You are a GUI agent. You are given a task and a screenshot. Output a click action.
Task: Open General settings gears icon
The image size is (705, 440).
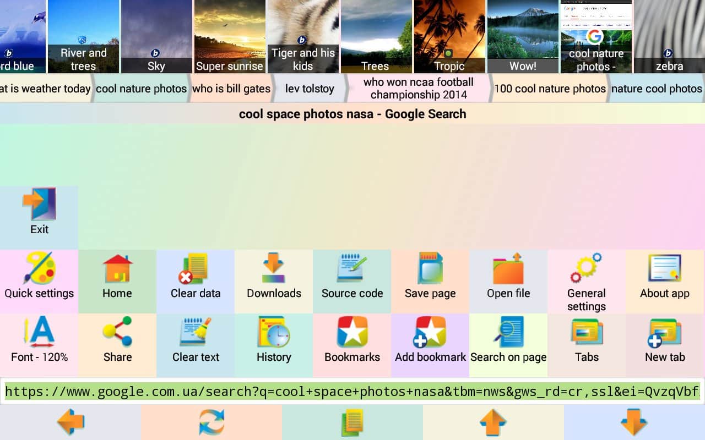click(587, 269)
